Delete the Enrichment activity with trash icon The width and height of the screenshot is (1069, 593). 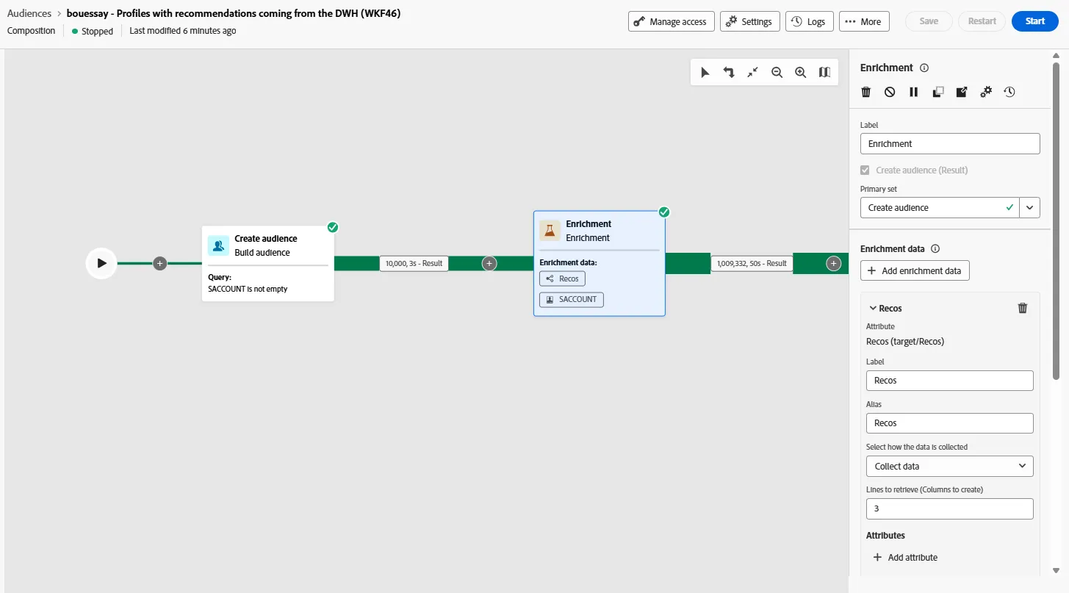[866, 92]
